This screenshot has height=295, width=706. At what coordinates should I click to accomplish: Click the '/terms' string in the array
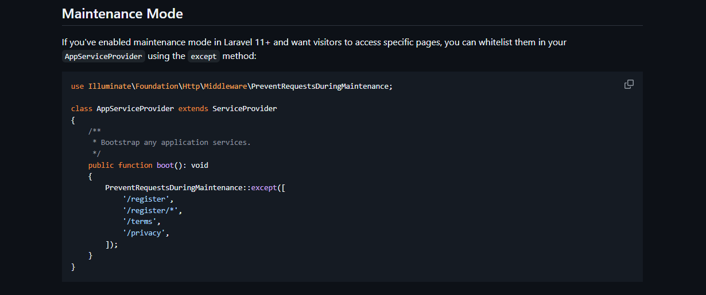(141, 222)
